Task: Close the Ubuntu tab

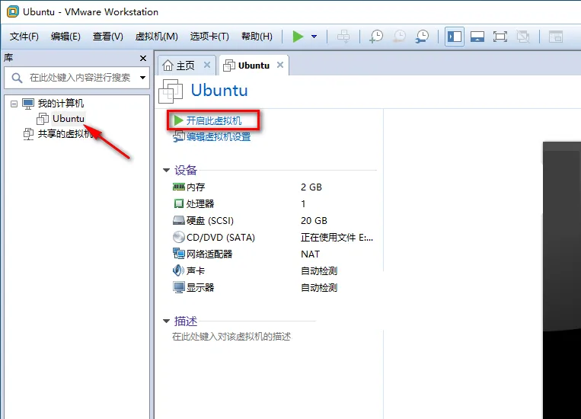Action: tap(280, 65)
